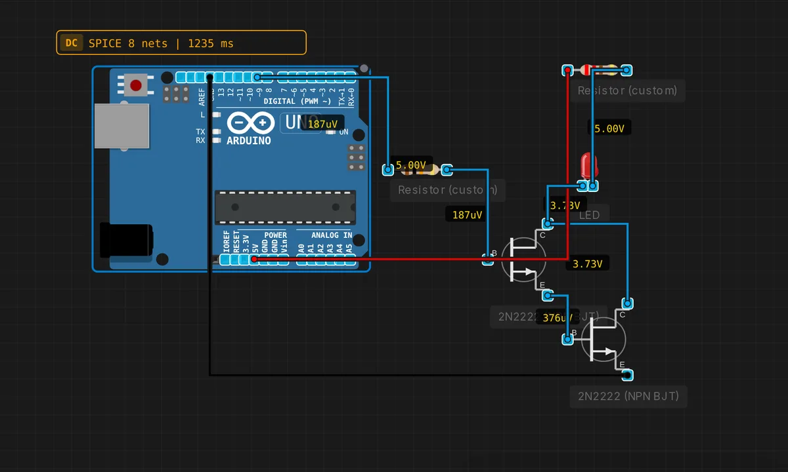The image size is (788, 472).
Task: Click the lower transistor's base pin B
Action: point(568,339)
